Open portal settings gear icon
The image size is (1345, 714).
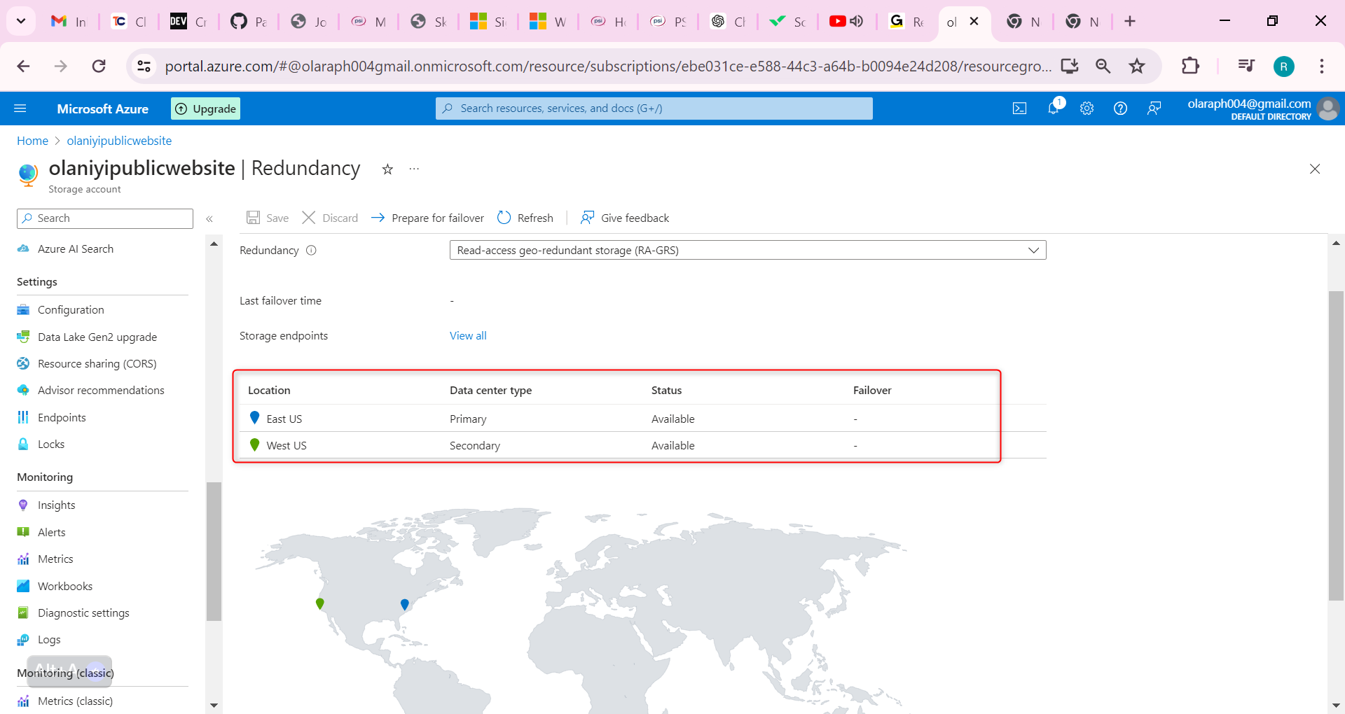pos(1087,108)
